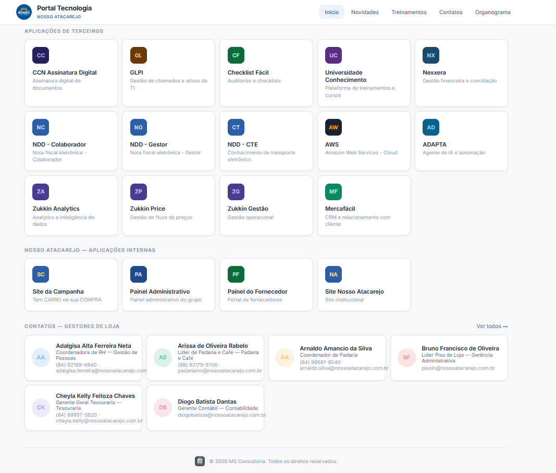The width and height of the screenshot is (556, 473).
Task: Open the MF Mercafácil icon
Action: (333, 191)
